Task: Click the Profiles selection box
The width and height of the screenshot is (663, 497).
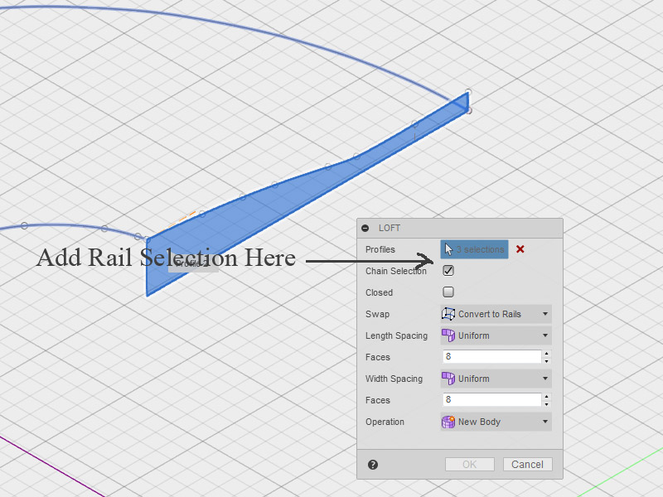Action: click(x=474, y=249)
